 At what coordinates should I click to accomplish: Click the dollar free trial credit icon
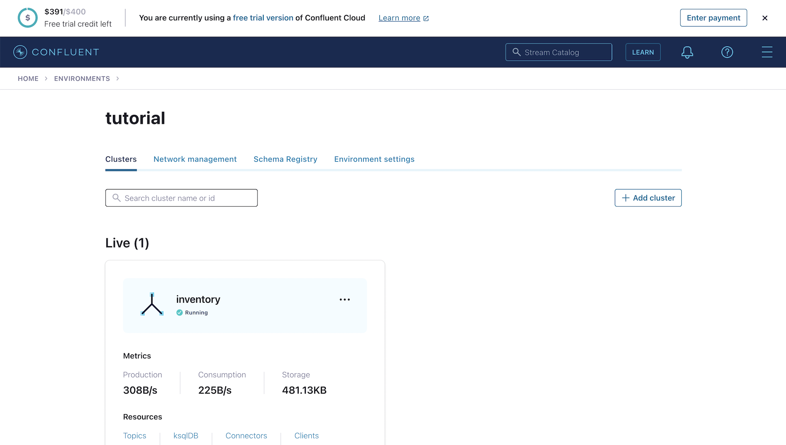pyautogui.click(x=27, y=17)
